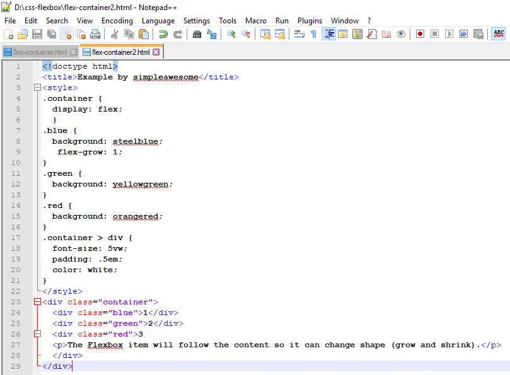Toggle the ABC spell check icon
The width and height of the screenshot is (510, 375).
[499, 34]
